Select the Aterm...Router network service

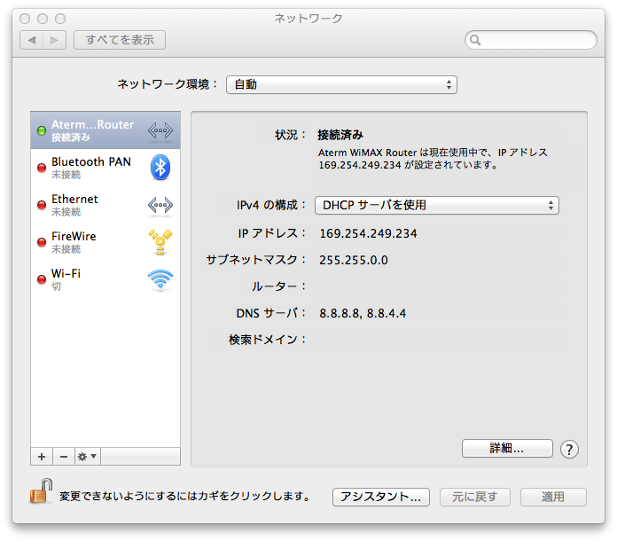click(x=105, y=130)
